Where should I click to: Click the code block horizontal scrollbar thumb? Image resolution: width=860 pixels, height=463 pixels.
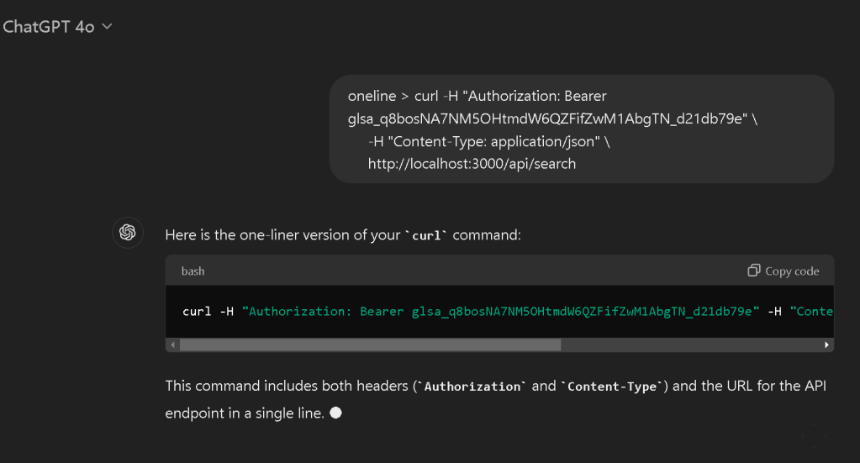click(370, 345)
